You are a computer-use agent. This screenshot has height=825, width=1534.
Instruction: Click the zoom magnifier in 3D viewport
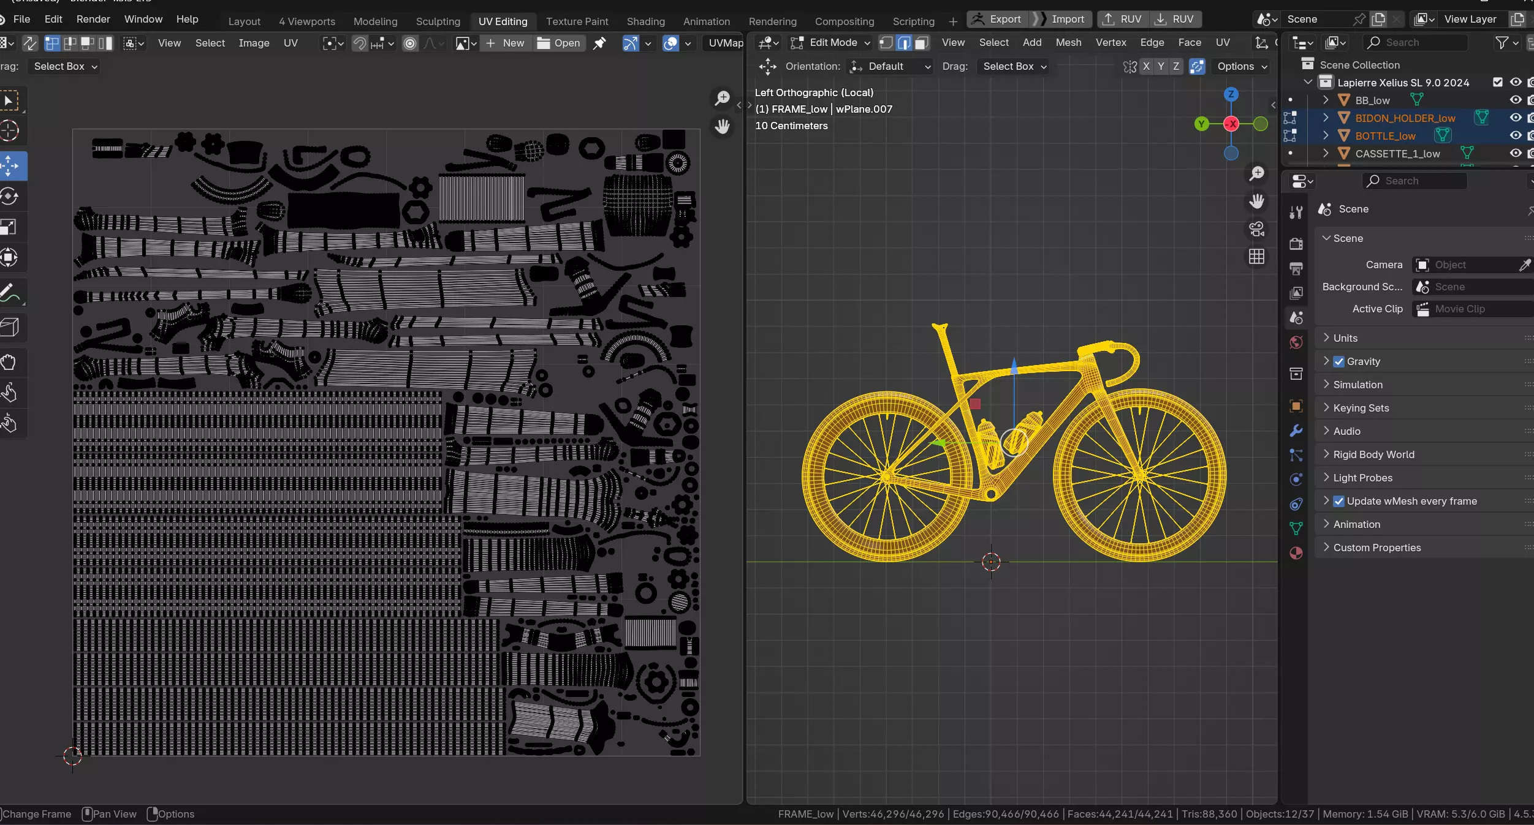pos(1257,174)
